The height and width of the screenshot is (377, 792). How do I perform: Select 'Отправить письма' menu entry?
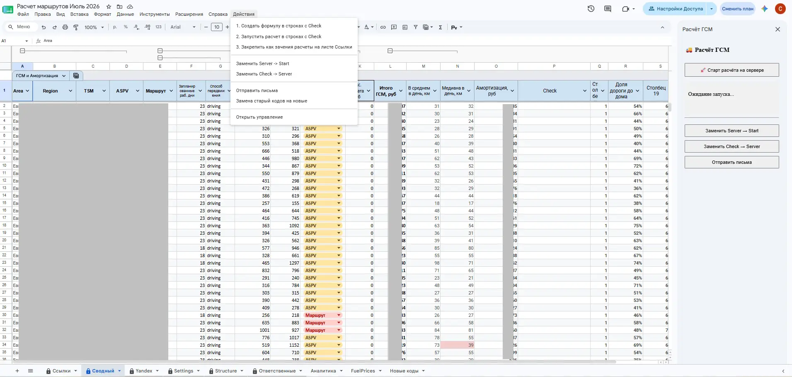tap(257, 90)
